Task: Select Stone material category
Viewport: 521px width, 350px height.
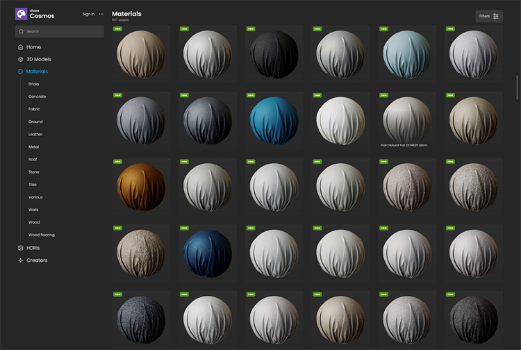Action: [34, 172]
